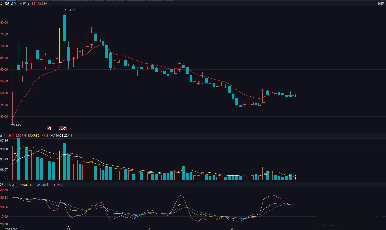Click the 55.00 price axis label
The height and width of the screenshot is (230, 386).
pyautogui.click(x=4, y=81)
